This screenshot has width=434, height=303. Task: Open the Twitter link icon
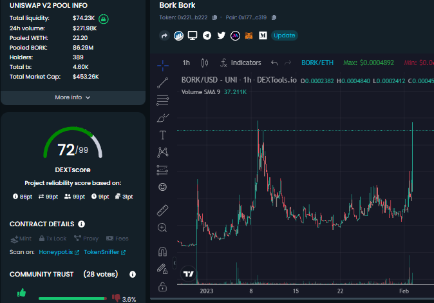coord(221,35)
